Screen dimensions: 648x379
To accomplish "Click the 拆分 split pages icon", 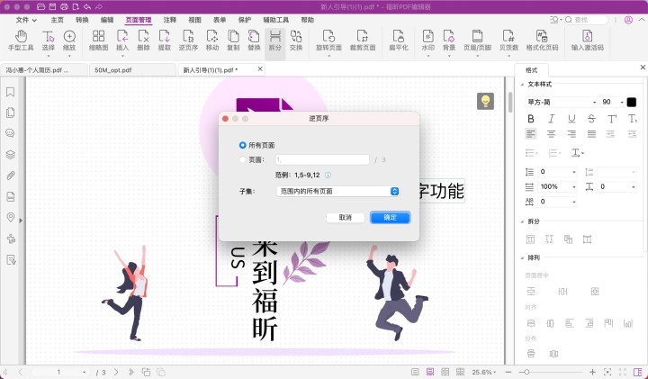I will coord(275,40).
